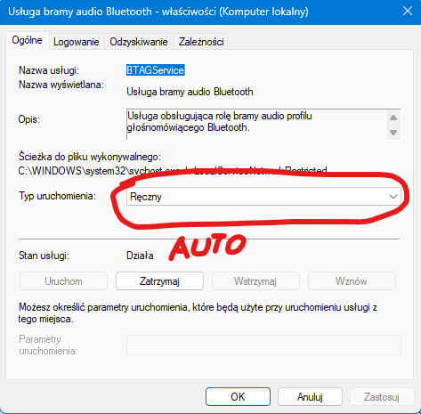Click the Parametry uruchomienia input field
Viewport: 421px width, 414px height.
click(x=263, y=345)
